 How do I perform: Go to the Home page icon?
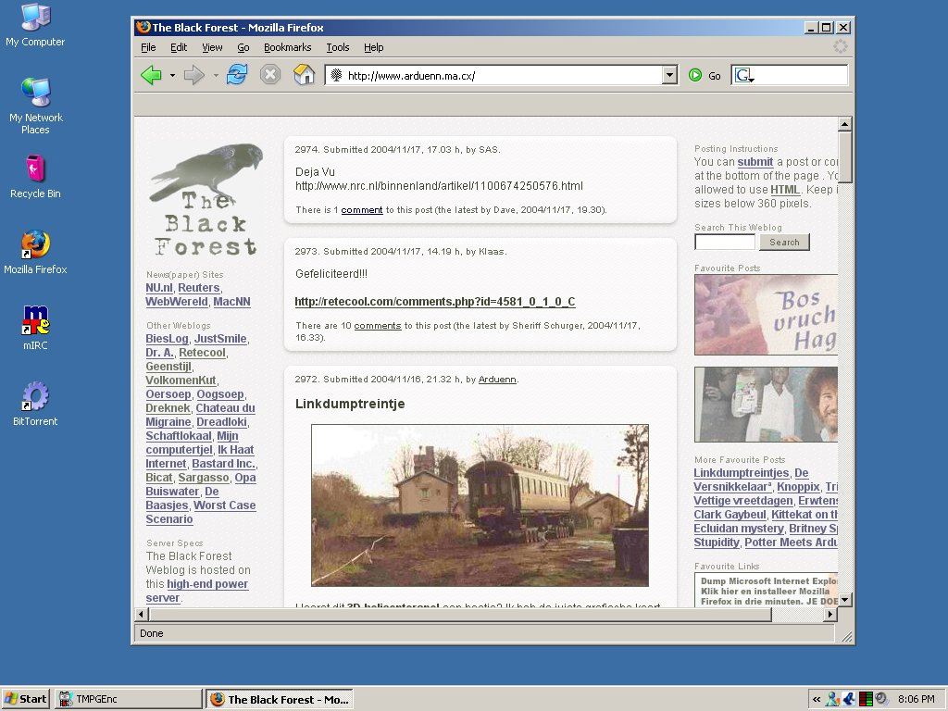pos(304,75)
